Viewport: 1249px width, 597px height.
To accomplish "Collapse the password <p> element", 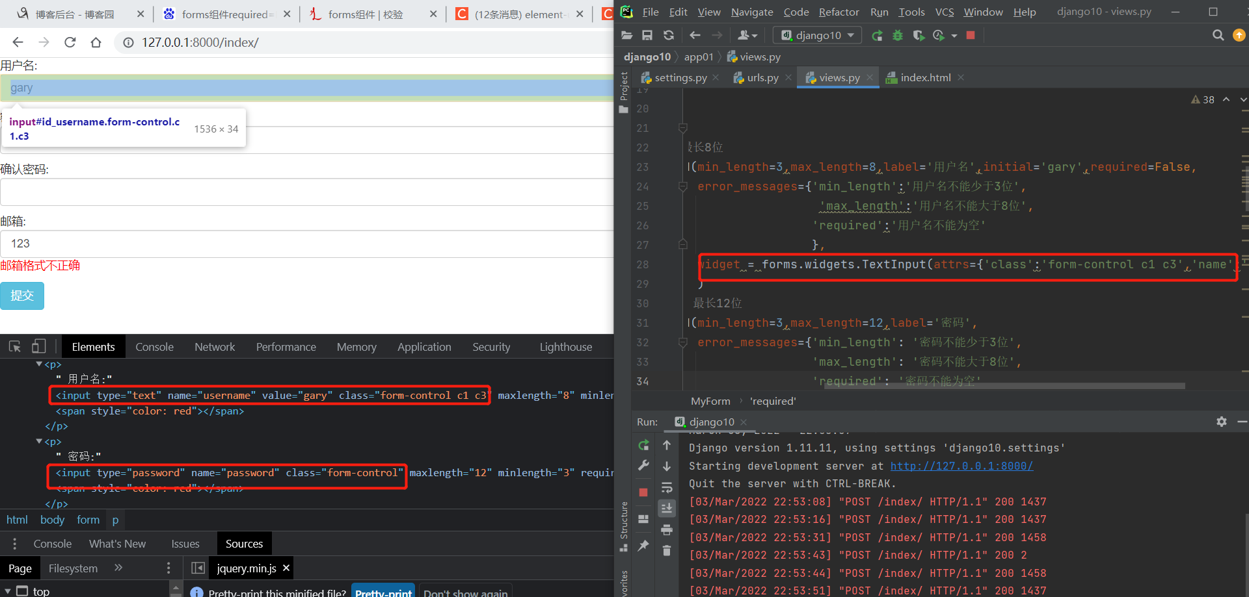I will (x=39, y=442).
